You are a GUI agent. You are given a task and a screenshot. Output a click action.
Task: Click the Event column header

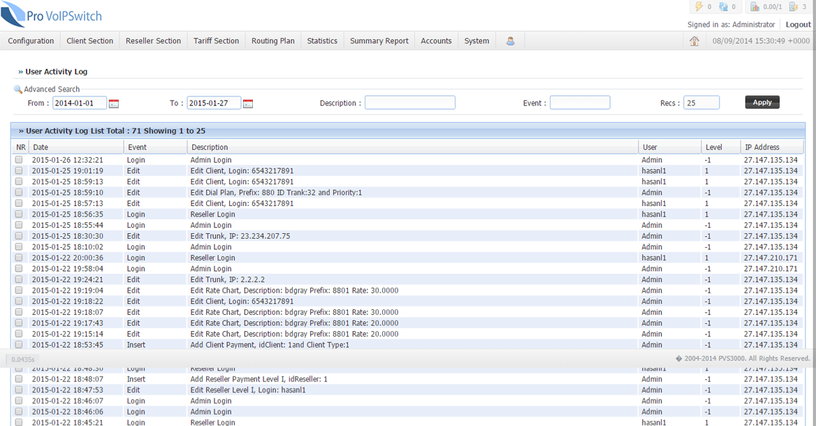point(156,147)
